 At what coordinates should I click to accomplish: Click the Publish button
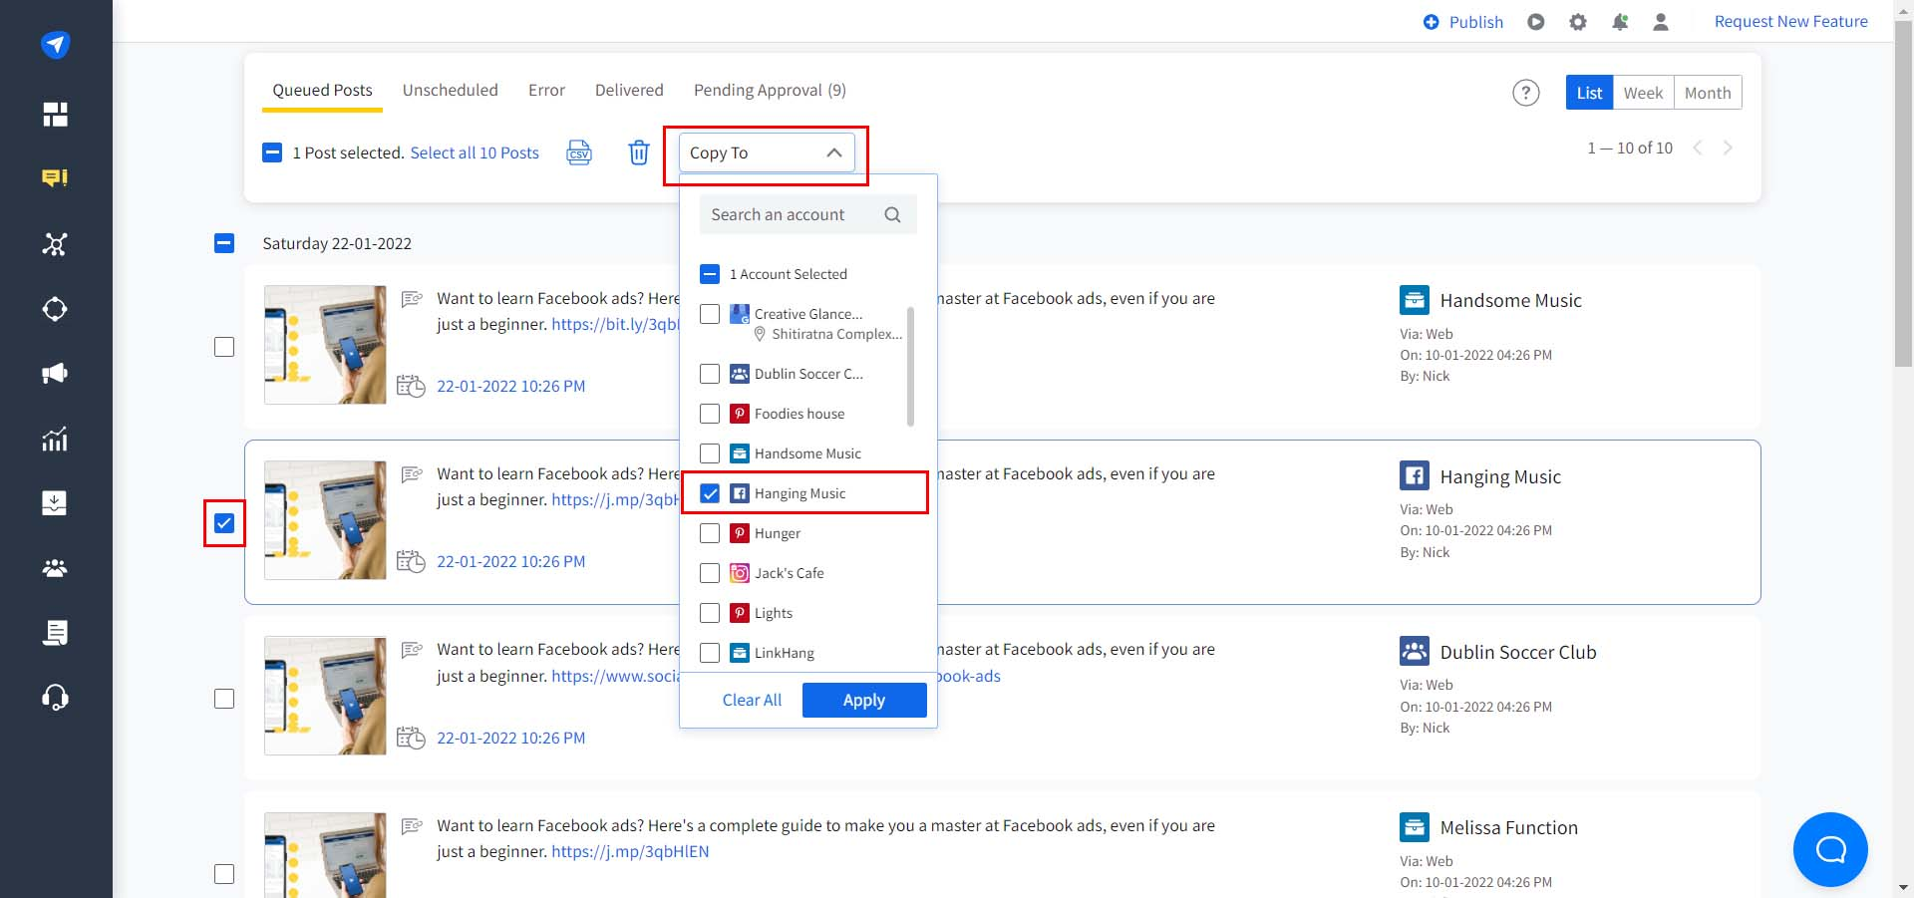pyautogui.click(x=1462, y=22)
